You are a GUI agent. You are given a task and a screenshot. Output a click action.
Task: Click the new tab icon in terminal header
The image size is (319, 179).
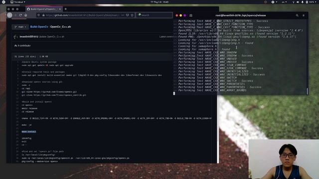pos(191,15)
